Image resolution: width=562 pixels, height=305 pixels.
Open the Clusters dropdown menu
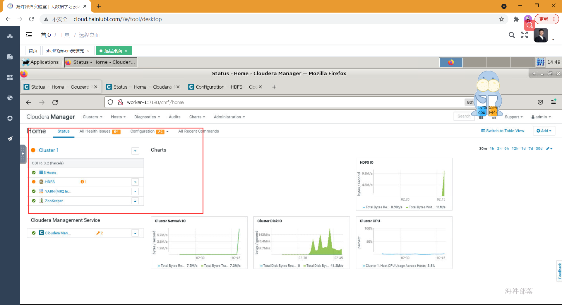(92, 117)
